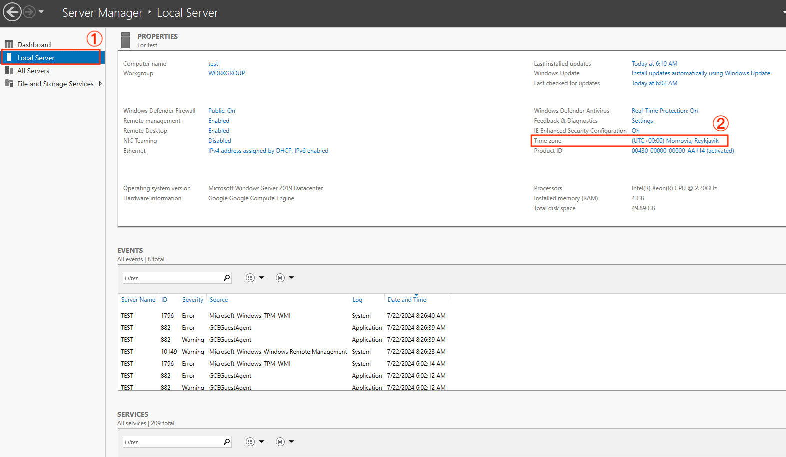Click Server Manager breadcrumb title
786x457 pixels.
(x=102, y=13)
